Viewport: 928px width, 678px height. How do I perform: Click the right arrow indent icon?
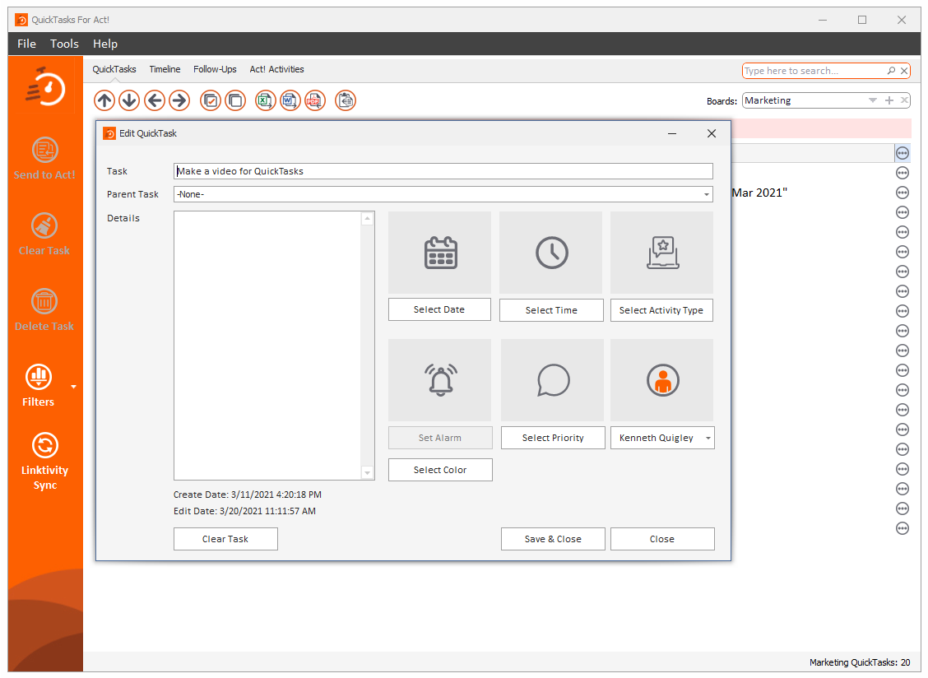pos(179,100)
